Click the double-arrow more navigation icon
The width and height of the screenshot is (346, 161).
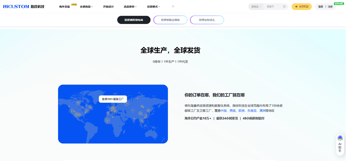[173, 6]
